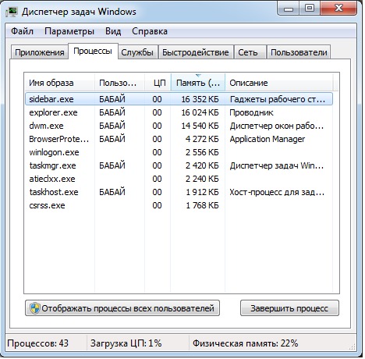Sort by ЦП column header
This screenshot has height=359, width=365.
tap(158, 83)
